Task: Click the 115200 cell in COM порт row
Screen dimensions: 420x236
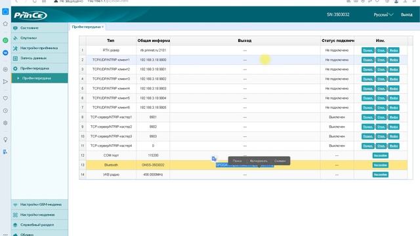Action: pos(153,155)
